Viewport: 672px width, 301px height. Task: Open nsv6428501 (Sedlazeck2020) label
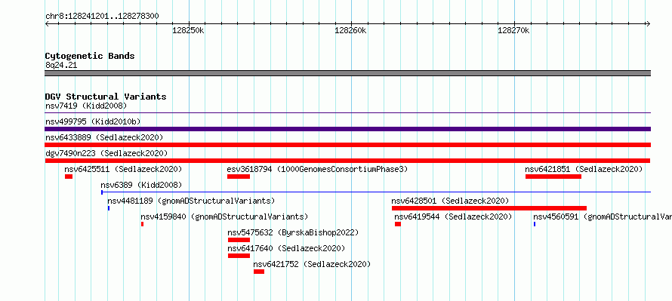450,201
